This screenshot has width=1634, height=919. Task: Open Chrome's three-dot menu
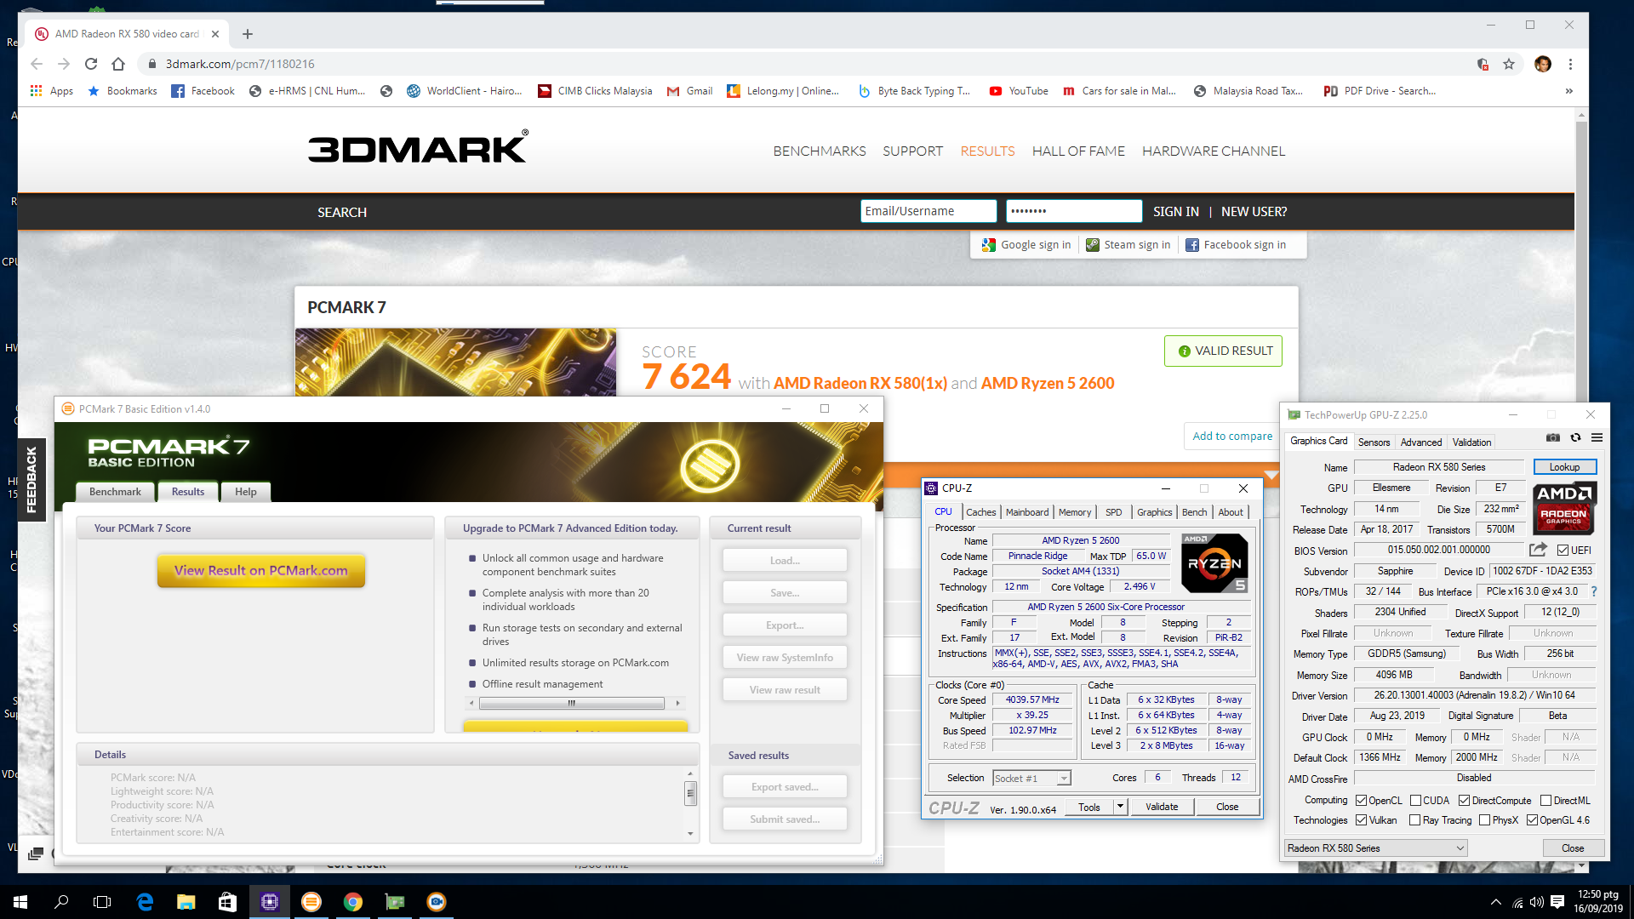(1570, 64)
